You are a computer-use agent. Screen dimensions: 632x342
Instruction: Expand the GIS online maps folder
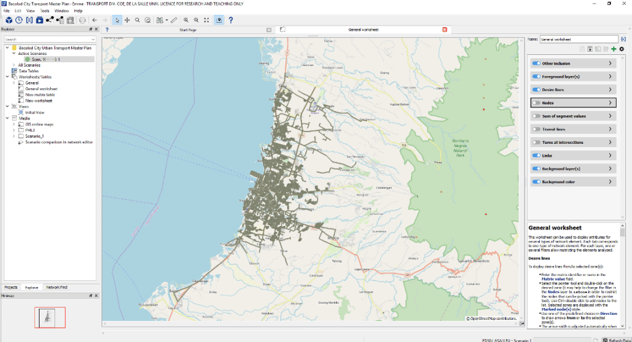coord(14,124)
